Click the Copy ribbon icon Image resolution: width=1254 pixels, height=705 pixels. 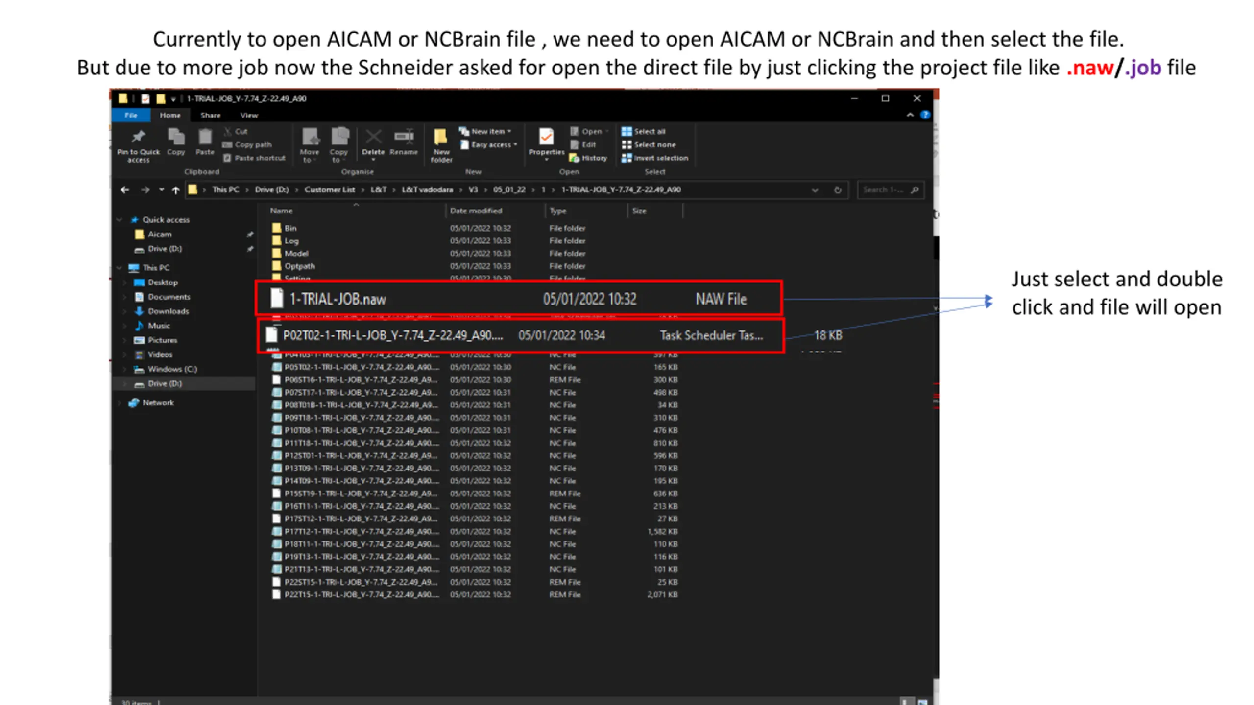pos(176,142)
